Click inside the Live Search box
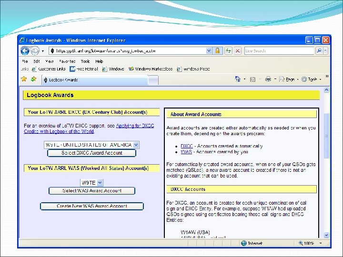Viewport: 343px width, 257px height. point(279,51)
